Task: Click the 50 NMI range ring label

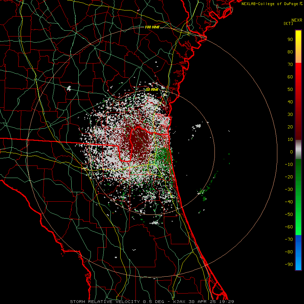Action: [x=152, y=90]
